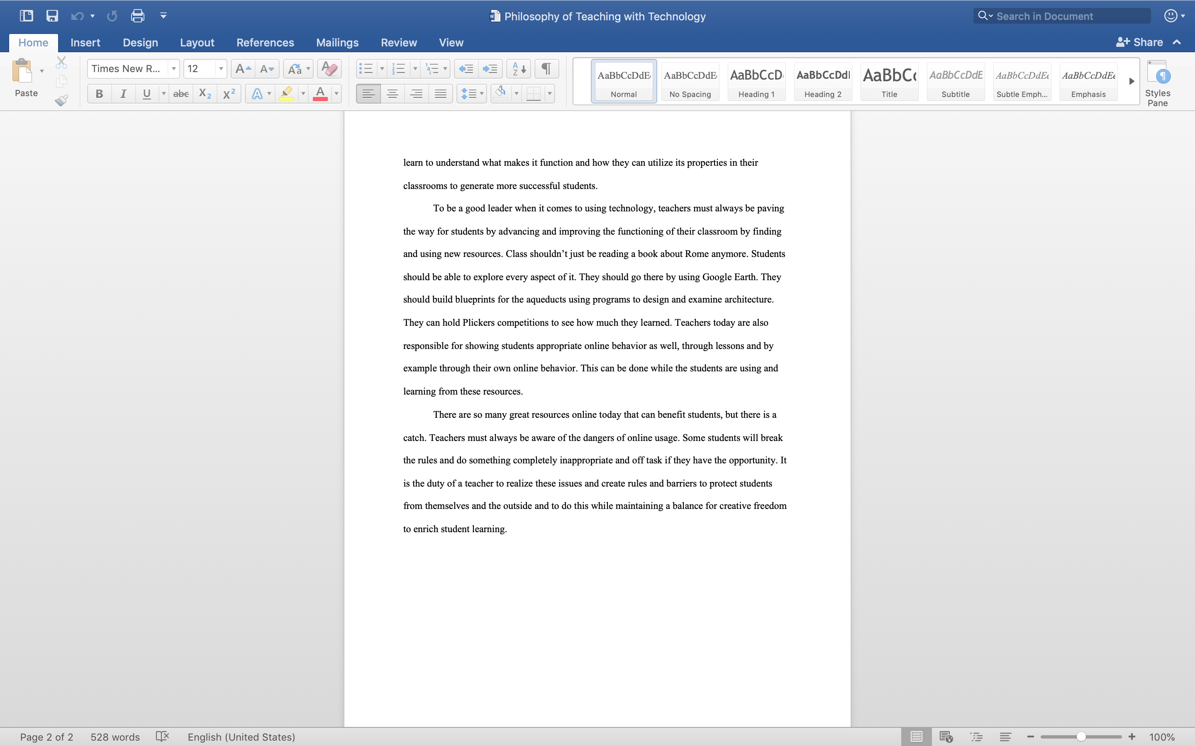Click the Clear Formatting eraser icon
This screenshot has height=746, width=1195.
(x=329, y=68)
